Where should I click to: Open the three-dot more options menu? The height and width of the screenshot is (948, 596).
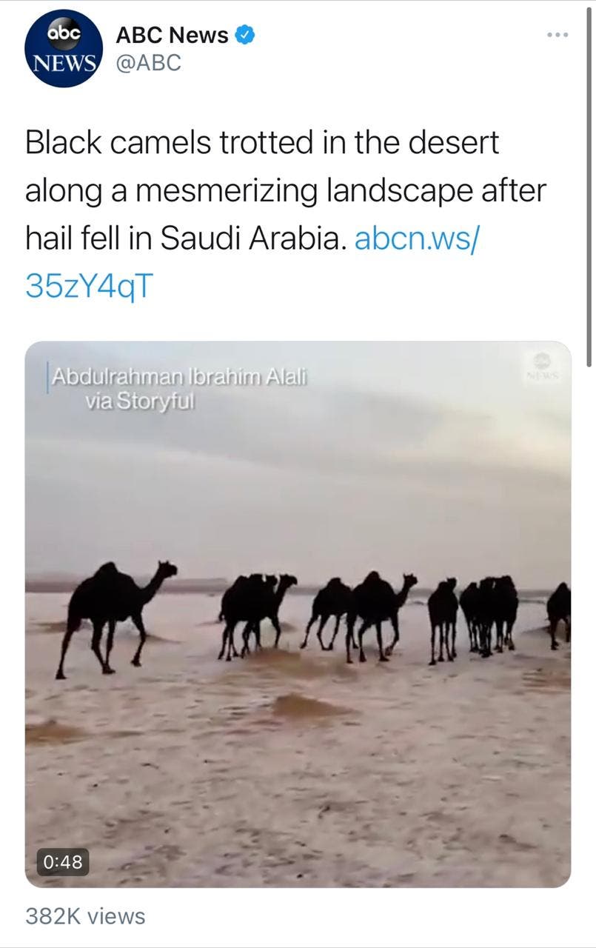point(557,35)
